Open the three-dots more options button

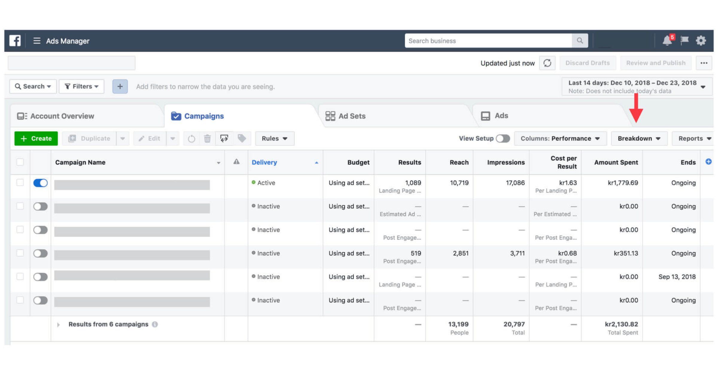[x=704, y=63]
